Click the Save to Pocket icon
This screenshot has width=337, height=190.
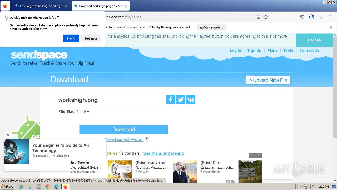[302, 17]
